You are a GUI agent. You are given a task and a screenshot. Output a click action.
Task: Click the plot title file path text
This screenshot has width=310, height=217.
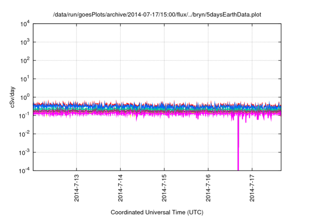click(157, 15)
